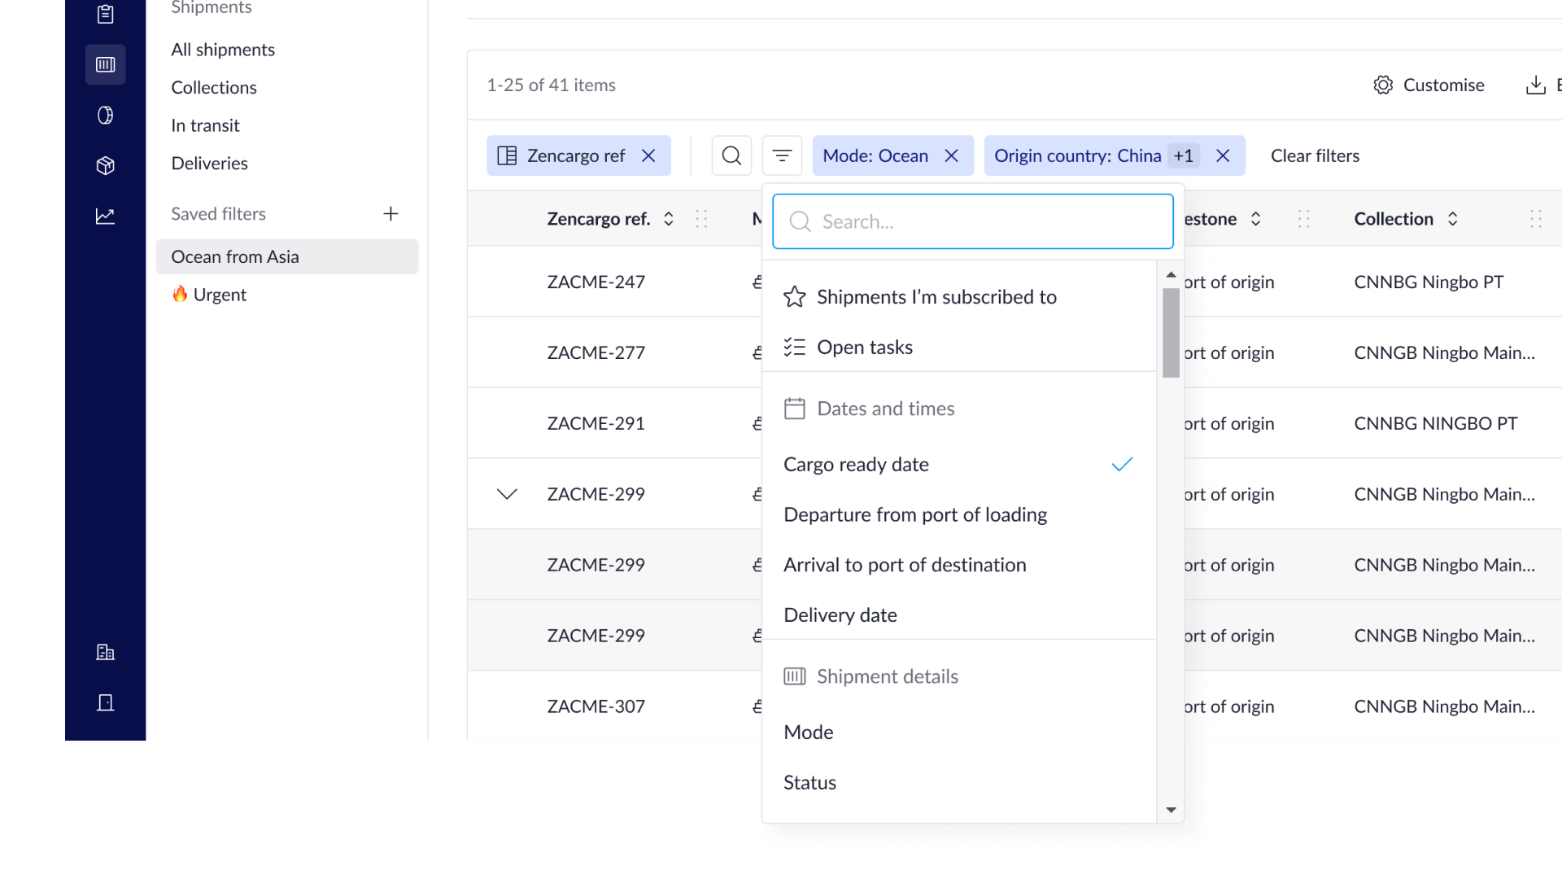
Task: Open the analytics chart icon in the sidebar
Action: tap(105, 216)
